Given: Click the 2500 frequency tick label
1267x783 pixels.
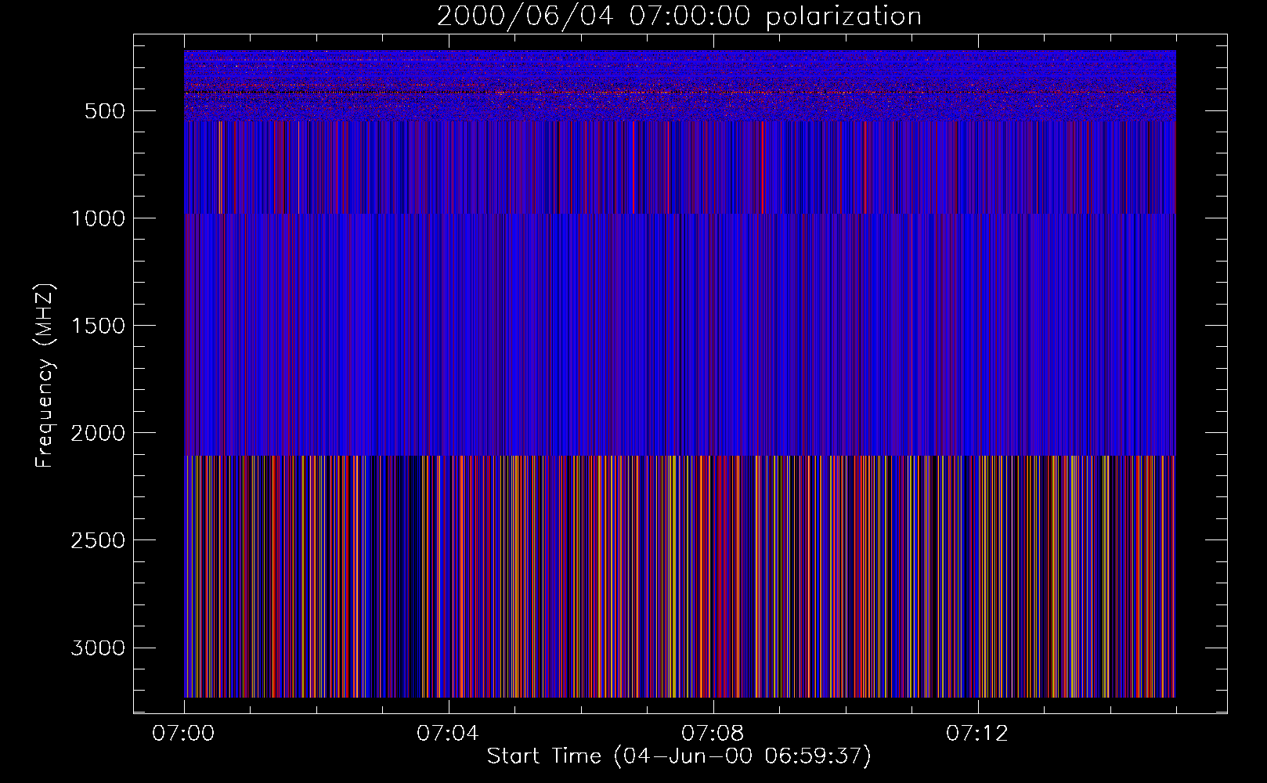Looking at the screenshot, I should pyautogui.click(x=98, y=540).
